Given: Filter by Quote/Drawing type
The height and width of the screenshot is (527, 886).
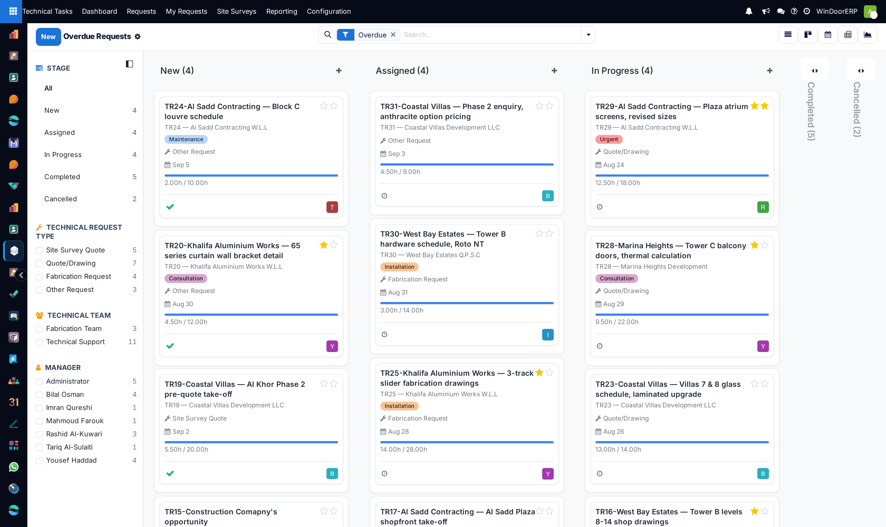Looking at the screenshot, I should 40,263.
